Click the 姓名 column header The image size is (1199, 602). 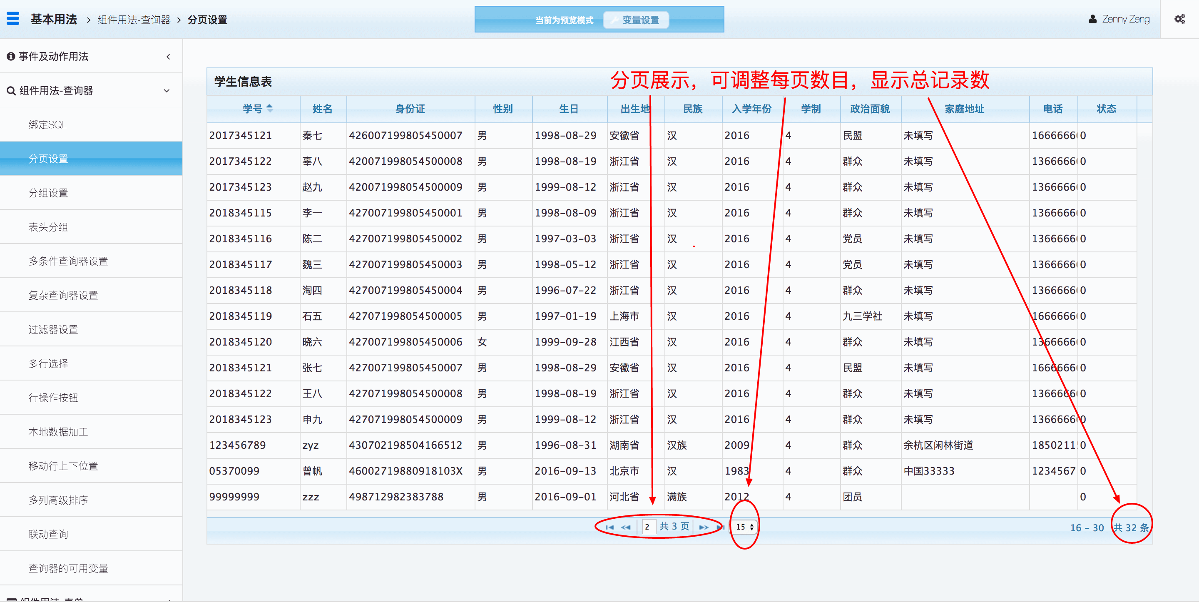click(x=322, y=109)
